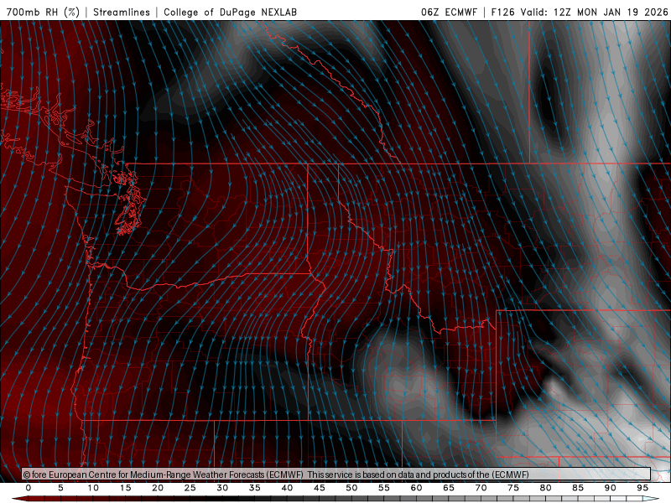Click the "12Z MON JAN 19 2026" valid time

tap(611, 13)
